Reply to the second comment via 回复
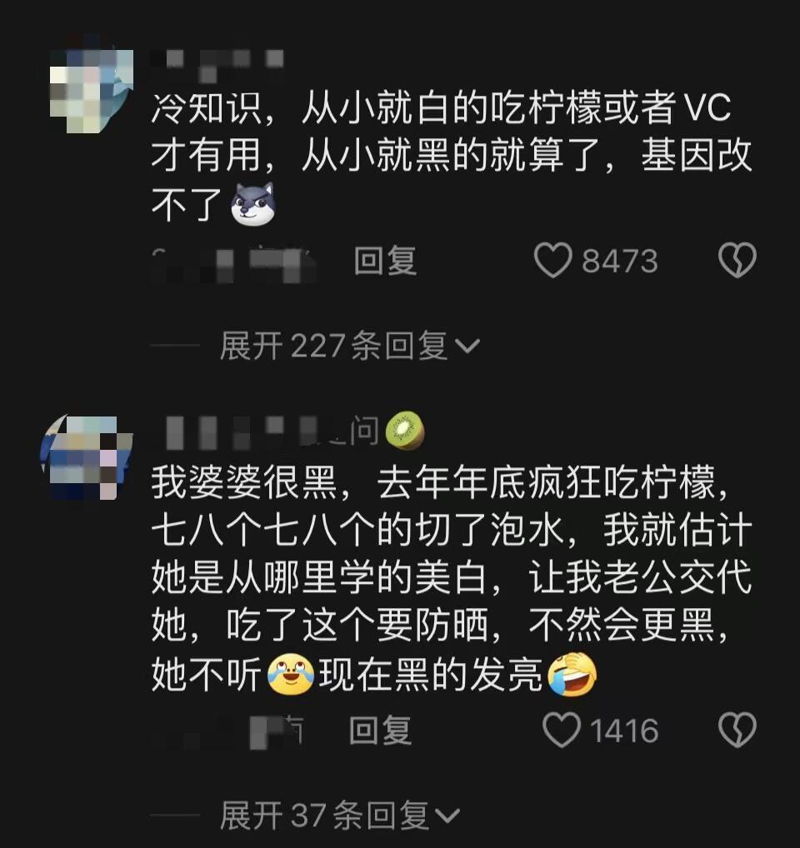This screenshot has width=800, height=848. 380,731
